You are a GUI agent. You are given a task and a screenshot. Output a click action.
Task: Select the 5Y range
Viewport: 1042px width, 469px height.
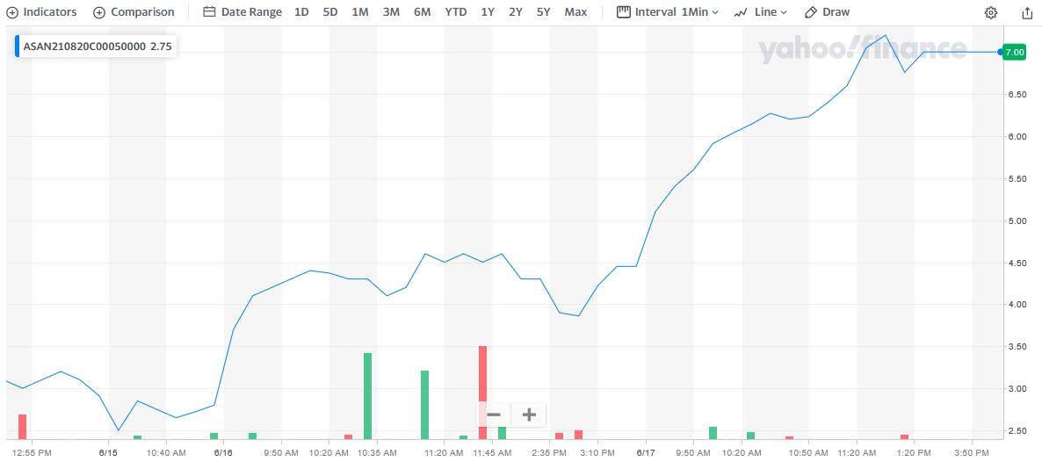pos(544,12)
